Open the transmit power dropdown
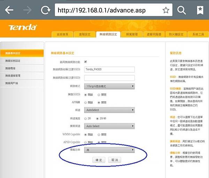Viewport: 209px width, 178px height. click(x=109, y=150)
